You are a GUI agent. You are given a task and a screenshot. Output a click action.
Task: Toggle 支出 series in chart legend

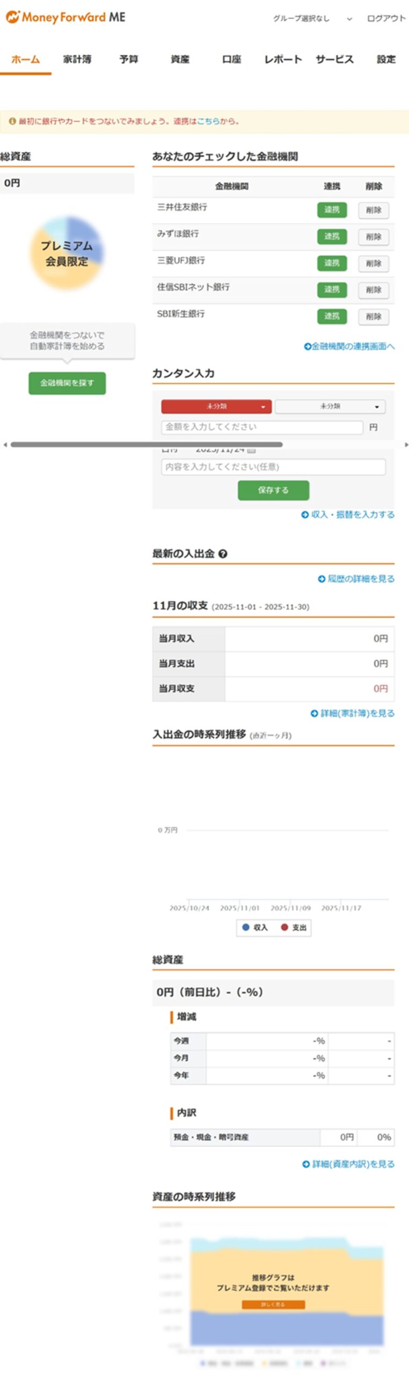pyautogui.click(x=294, y=928)
